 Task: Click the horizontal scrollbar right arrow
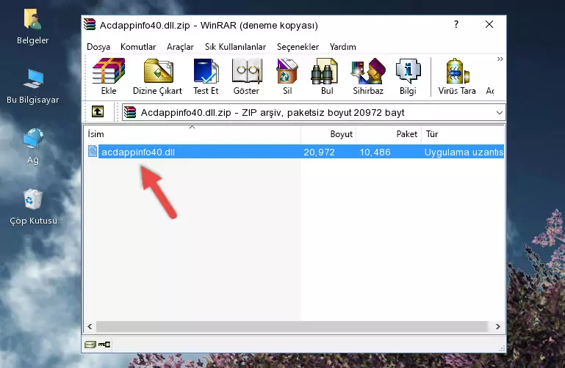497,326
